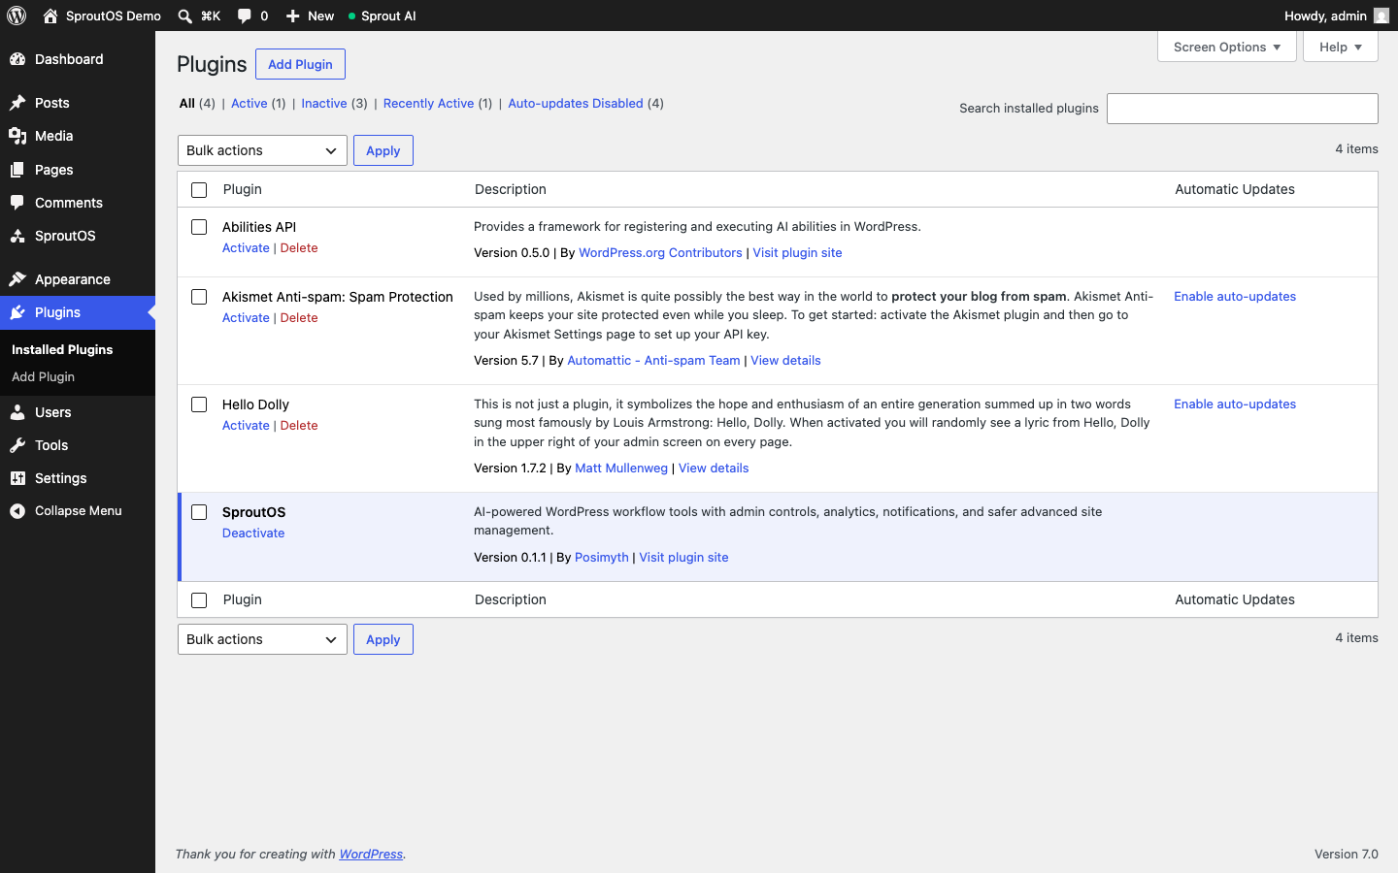Enable auto-updates for Hello Dolly
Image resolution: width=1398 pixels, height=873 pixels.
(x=1235, y=404)
